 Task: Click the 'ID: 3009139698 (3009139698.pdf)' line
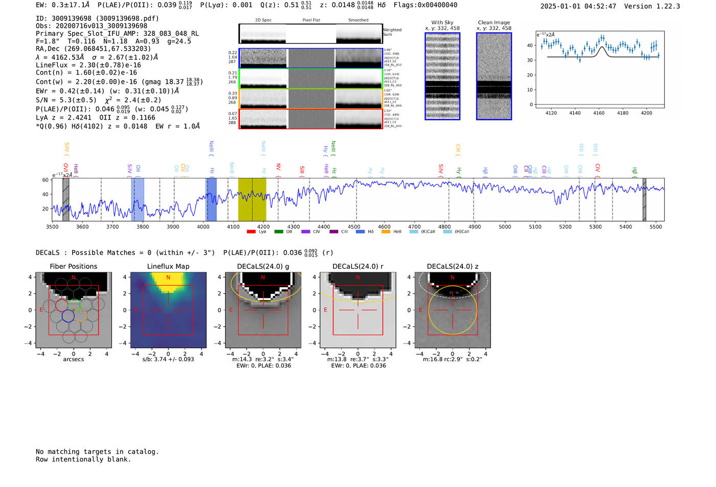point(97,18)
